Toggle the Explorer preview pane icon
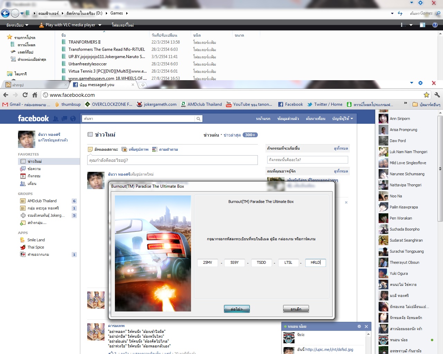 (423, 25)
